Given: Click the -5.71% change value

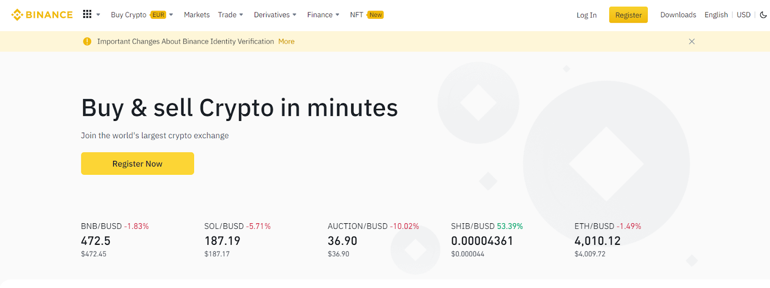Looking at the screenshot, I should click(258, 226).
